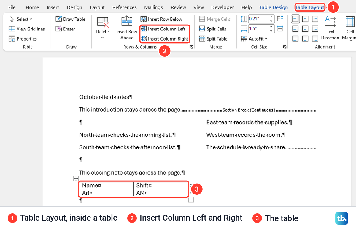Switch to the Developer tab
356x230 pixels.
[223, 7]
